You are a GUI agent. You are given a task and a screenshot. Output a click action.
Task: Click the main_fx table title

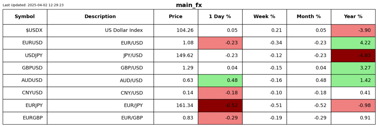point(189,5)
